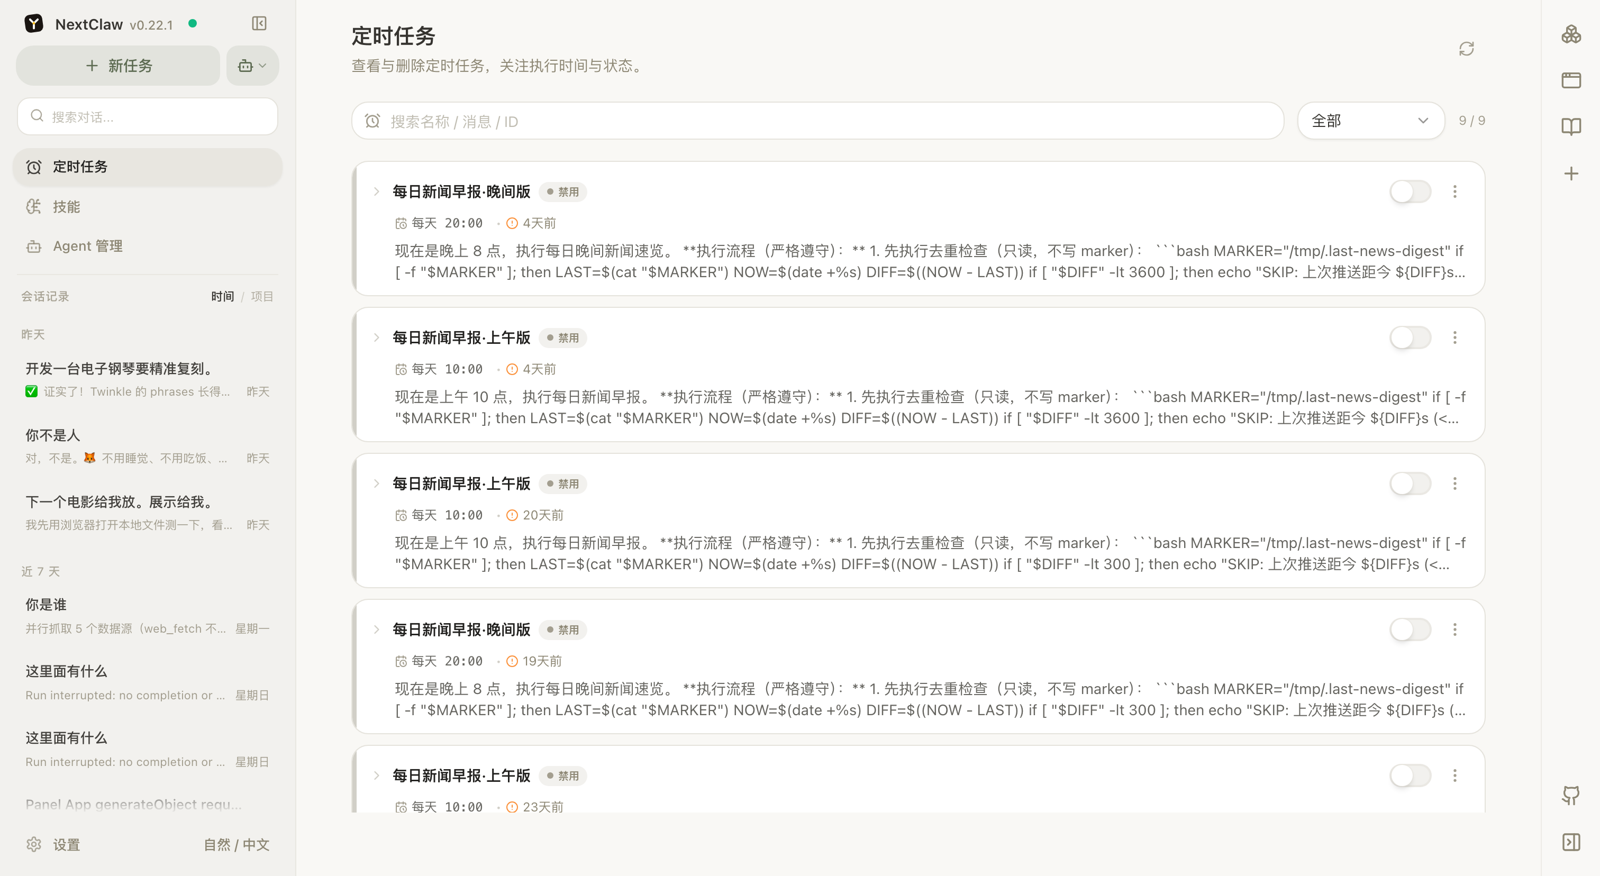The height and width of the screenshot is (876, 1600).
Task: Click the 新任务 new task button
Action: click(x=118, y=65)
